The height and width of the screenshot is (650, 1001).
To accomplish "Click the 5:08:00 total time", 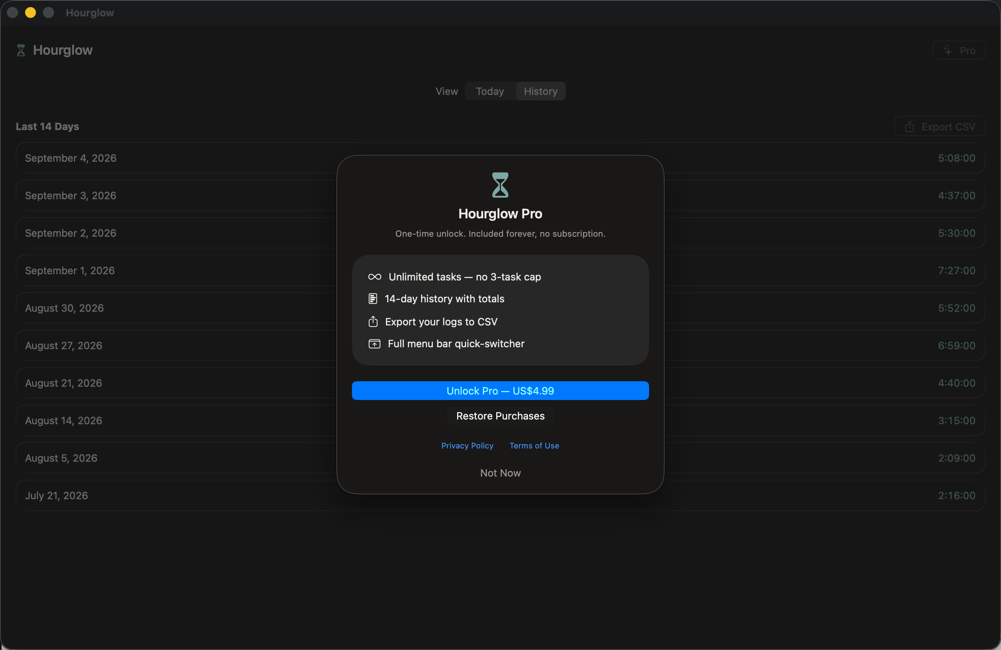I will point(956,158).
